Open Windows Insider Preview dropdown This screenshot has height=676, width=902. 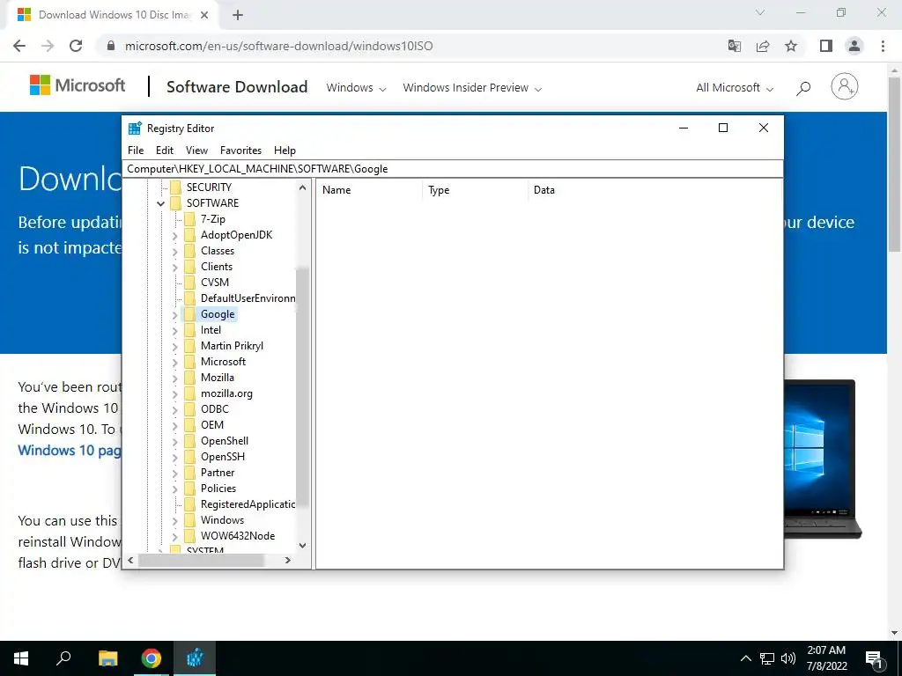click(472, 88)
